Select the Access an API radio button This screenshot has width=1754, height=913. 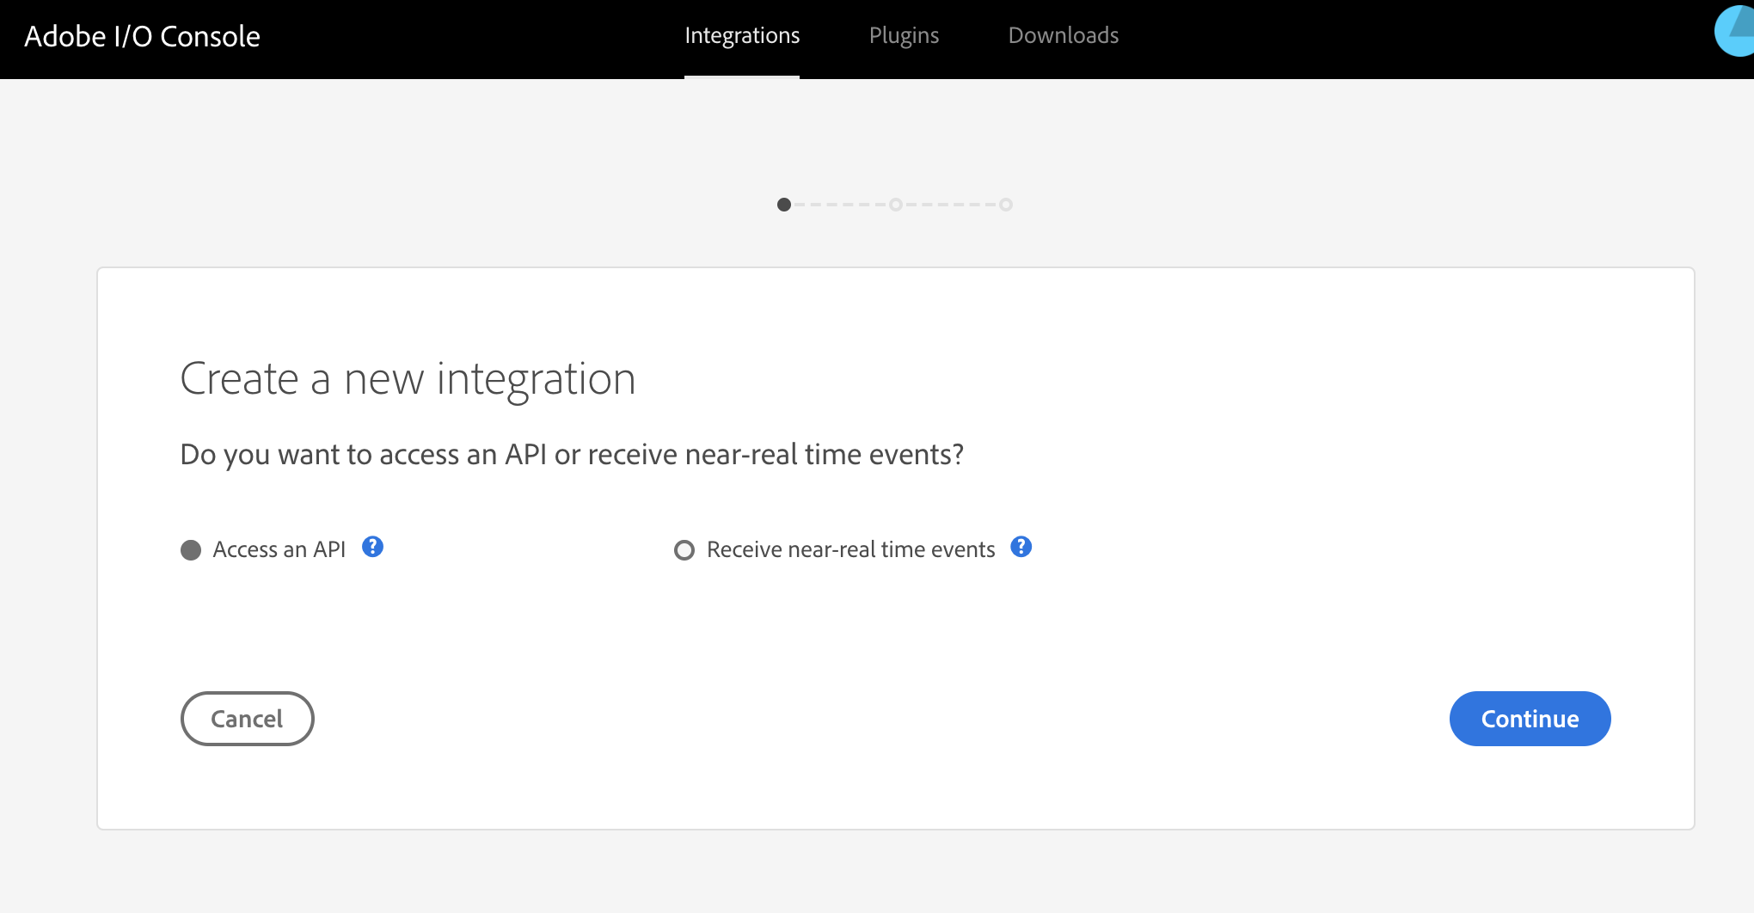(190, 549)
